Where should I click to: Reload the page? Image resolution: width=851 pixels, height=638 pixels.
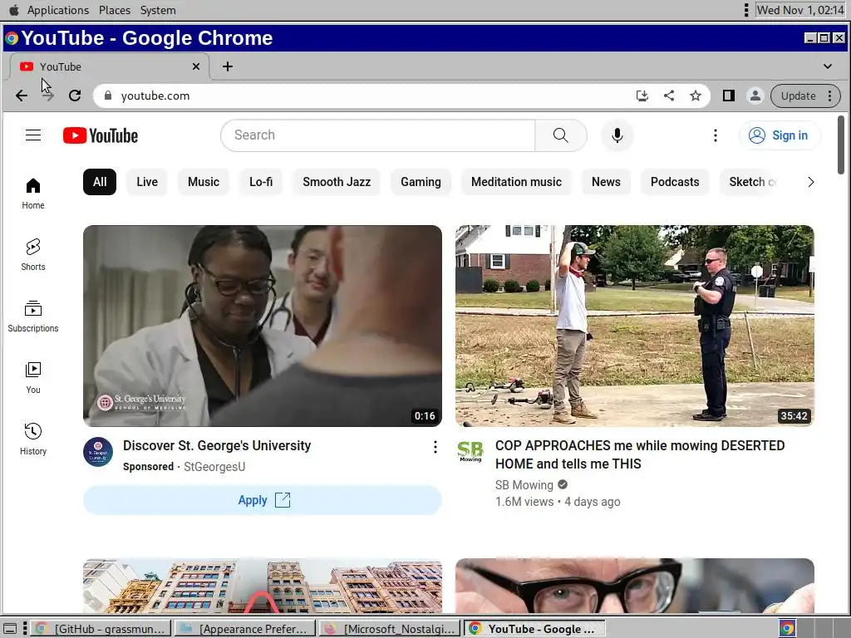[x=75, y=96]
